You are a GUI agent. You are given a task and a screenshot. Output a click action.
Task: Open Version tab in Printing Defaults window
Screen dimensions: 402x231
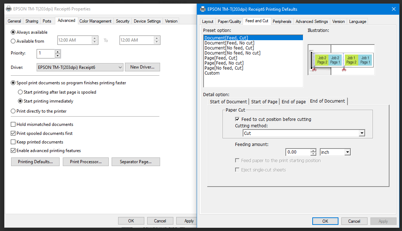[338, 22]
